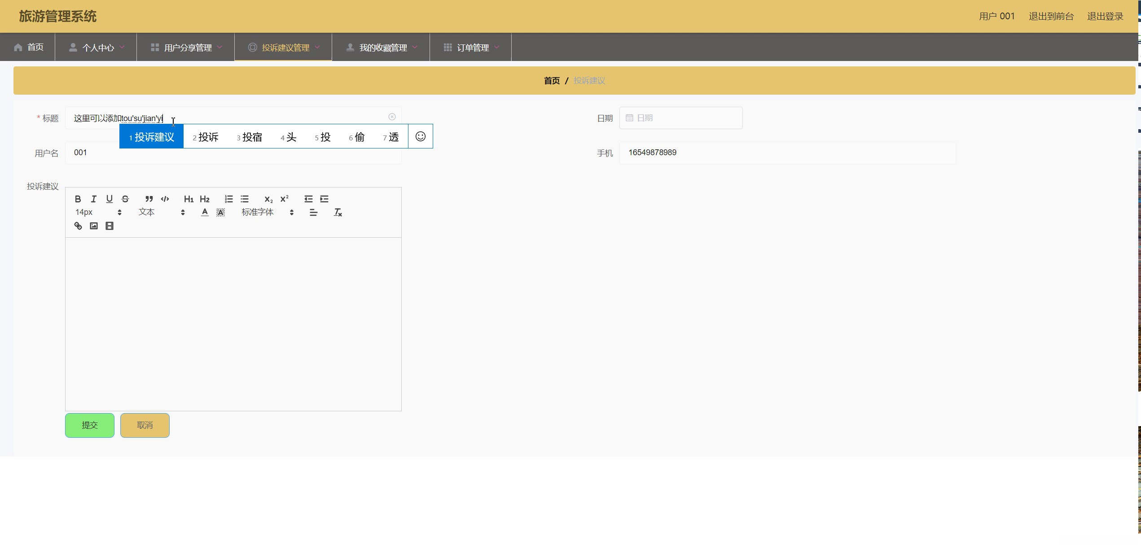
Task: Toggle strikethrough formatting
Action: point(125,199)
